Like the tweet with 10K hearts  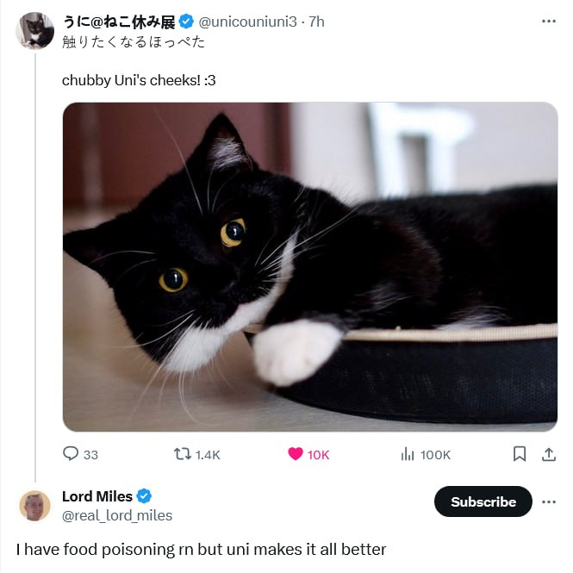pos(296,454)
